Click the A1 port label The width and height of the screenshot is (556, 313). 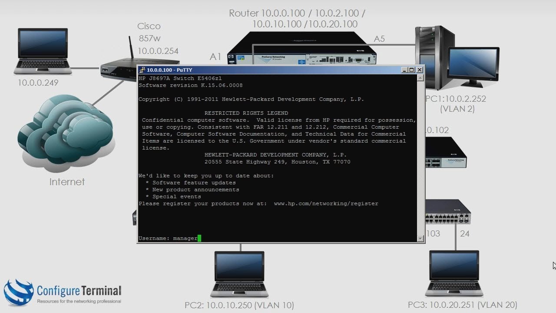215,57
